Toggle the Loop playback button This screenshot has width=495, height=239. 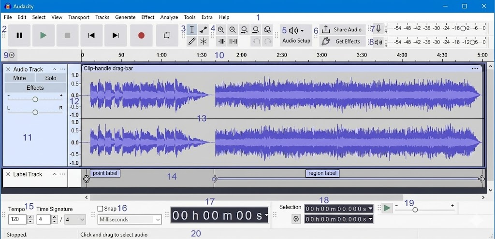167,36
